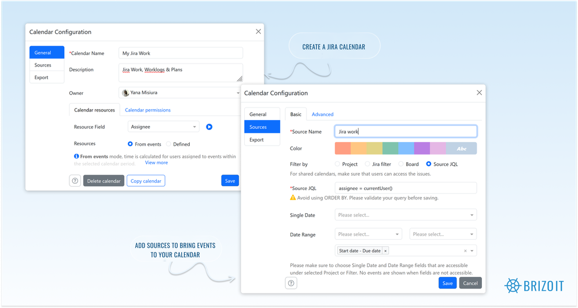Open the Resource Field 'Assignee' dropdown
The height and width of the screenshot is (308, 578).
coord(163,127)
